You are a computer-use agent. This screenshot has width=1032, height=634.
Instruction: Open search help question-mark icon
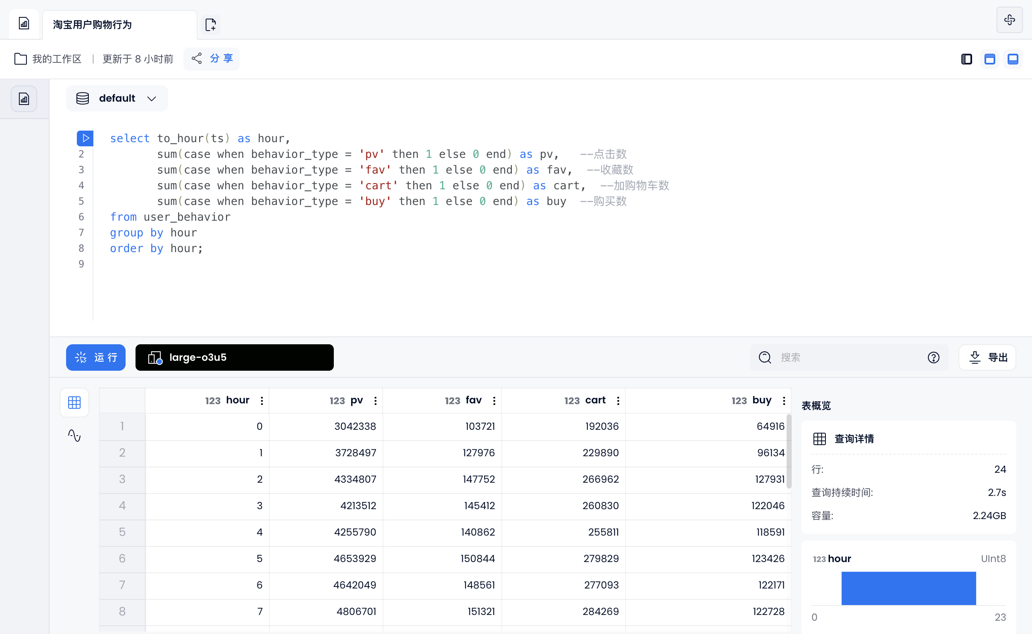[x=934, y=357]
